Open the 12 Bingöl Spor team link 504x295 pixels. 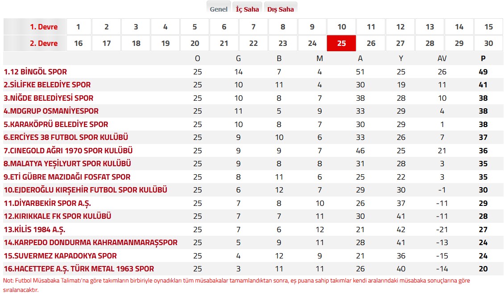35,72
